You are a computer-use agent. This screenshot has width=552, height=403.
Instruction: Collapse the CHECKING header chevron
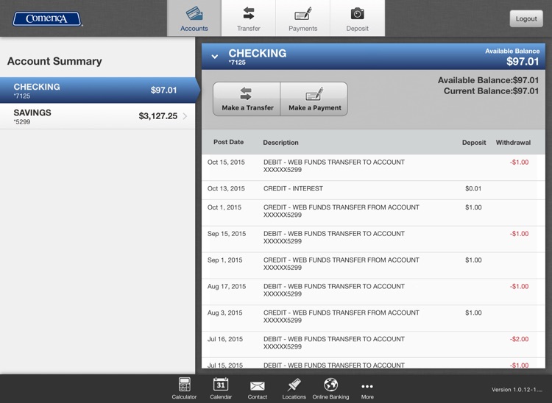point(214,57)
